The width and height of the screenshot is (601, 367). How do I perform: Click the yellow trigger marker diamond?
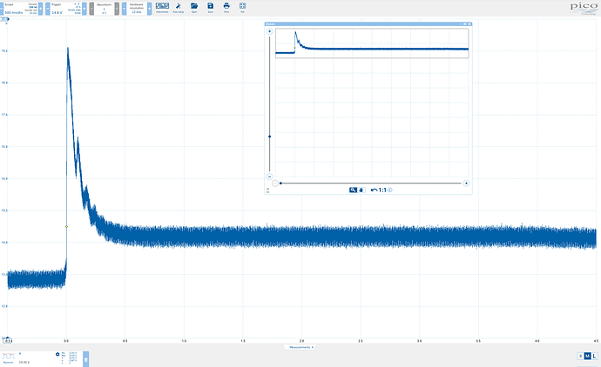click(x=66, y=227)
